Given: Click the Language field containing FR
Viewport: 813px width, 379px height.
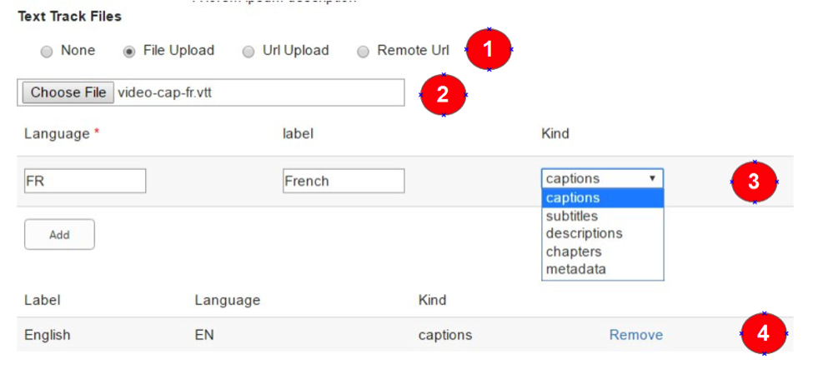Looking at the screenshot, I should click(x=85, y=181).
